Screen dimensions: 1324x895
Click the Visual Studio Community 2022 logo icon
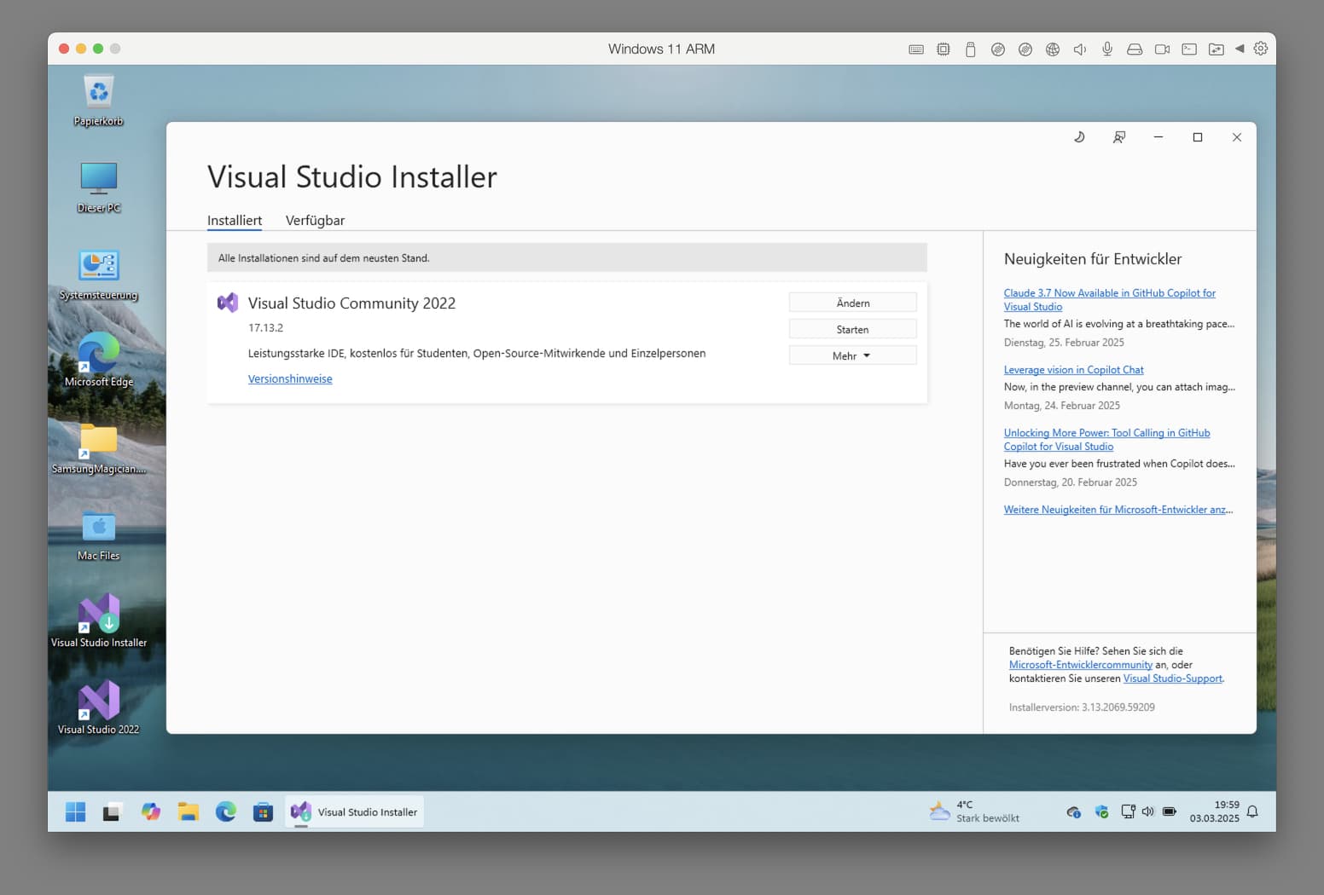click(x=228, y=303)
